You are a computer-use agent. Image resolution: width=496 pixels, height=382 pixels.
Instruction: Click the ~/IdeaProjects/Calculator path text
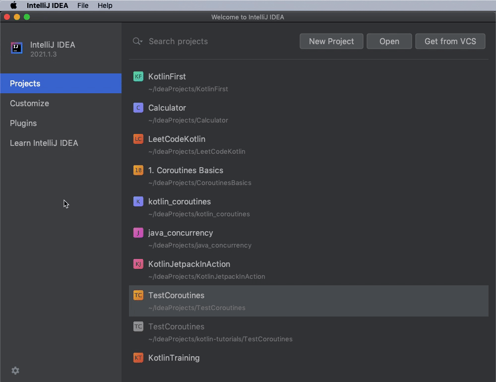tap(188, 120)
